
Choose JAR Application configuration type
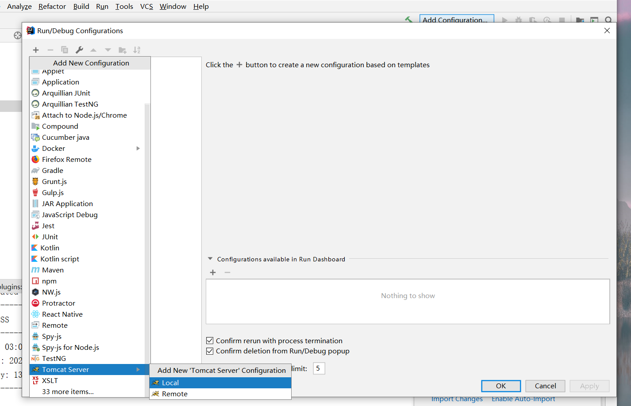(87, 203)
